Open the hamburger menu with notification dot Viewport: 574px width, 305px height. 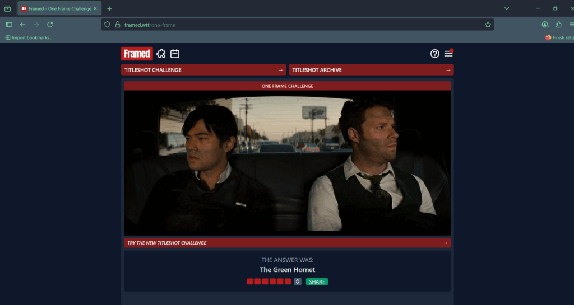tap(448, 54)
